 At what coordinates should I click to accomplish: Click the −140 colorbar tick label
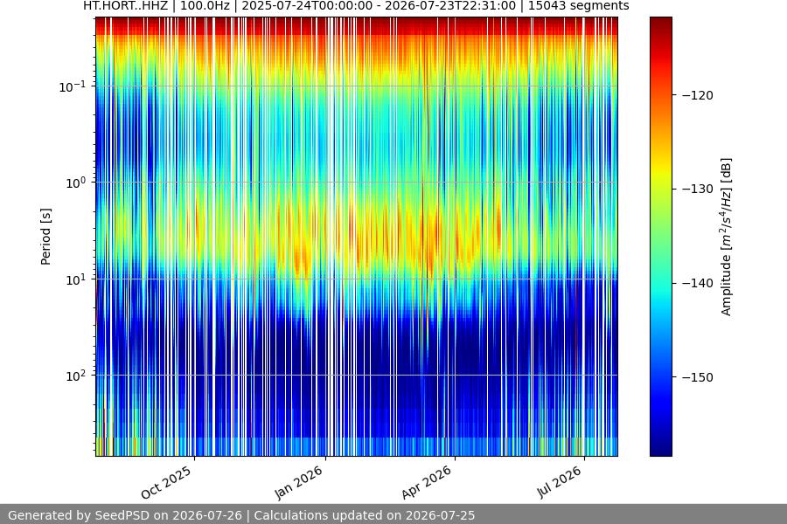pos(698,283)
